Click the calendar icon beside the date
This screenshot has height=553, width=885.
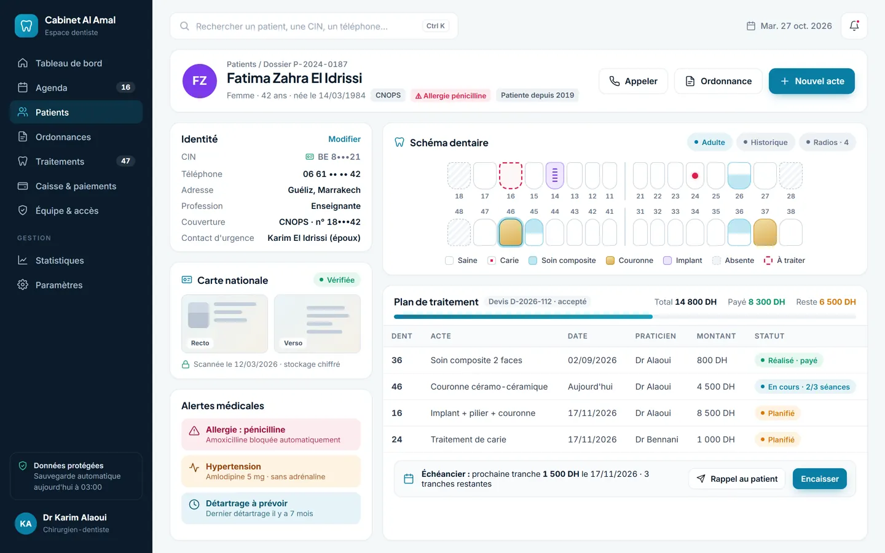[x=750, y=26]
